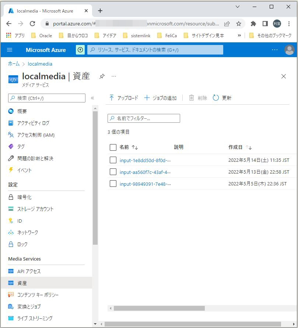The height and width of the screenshot is (328, 298).
Task: Click the sidebar scroll-down arrow
Action: click(95, 324)
